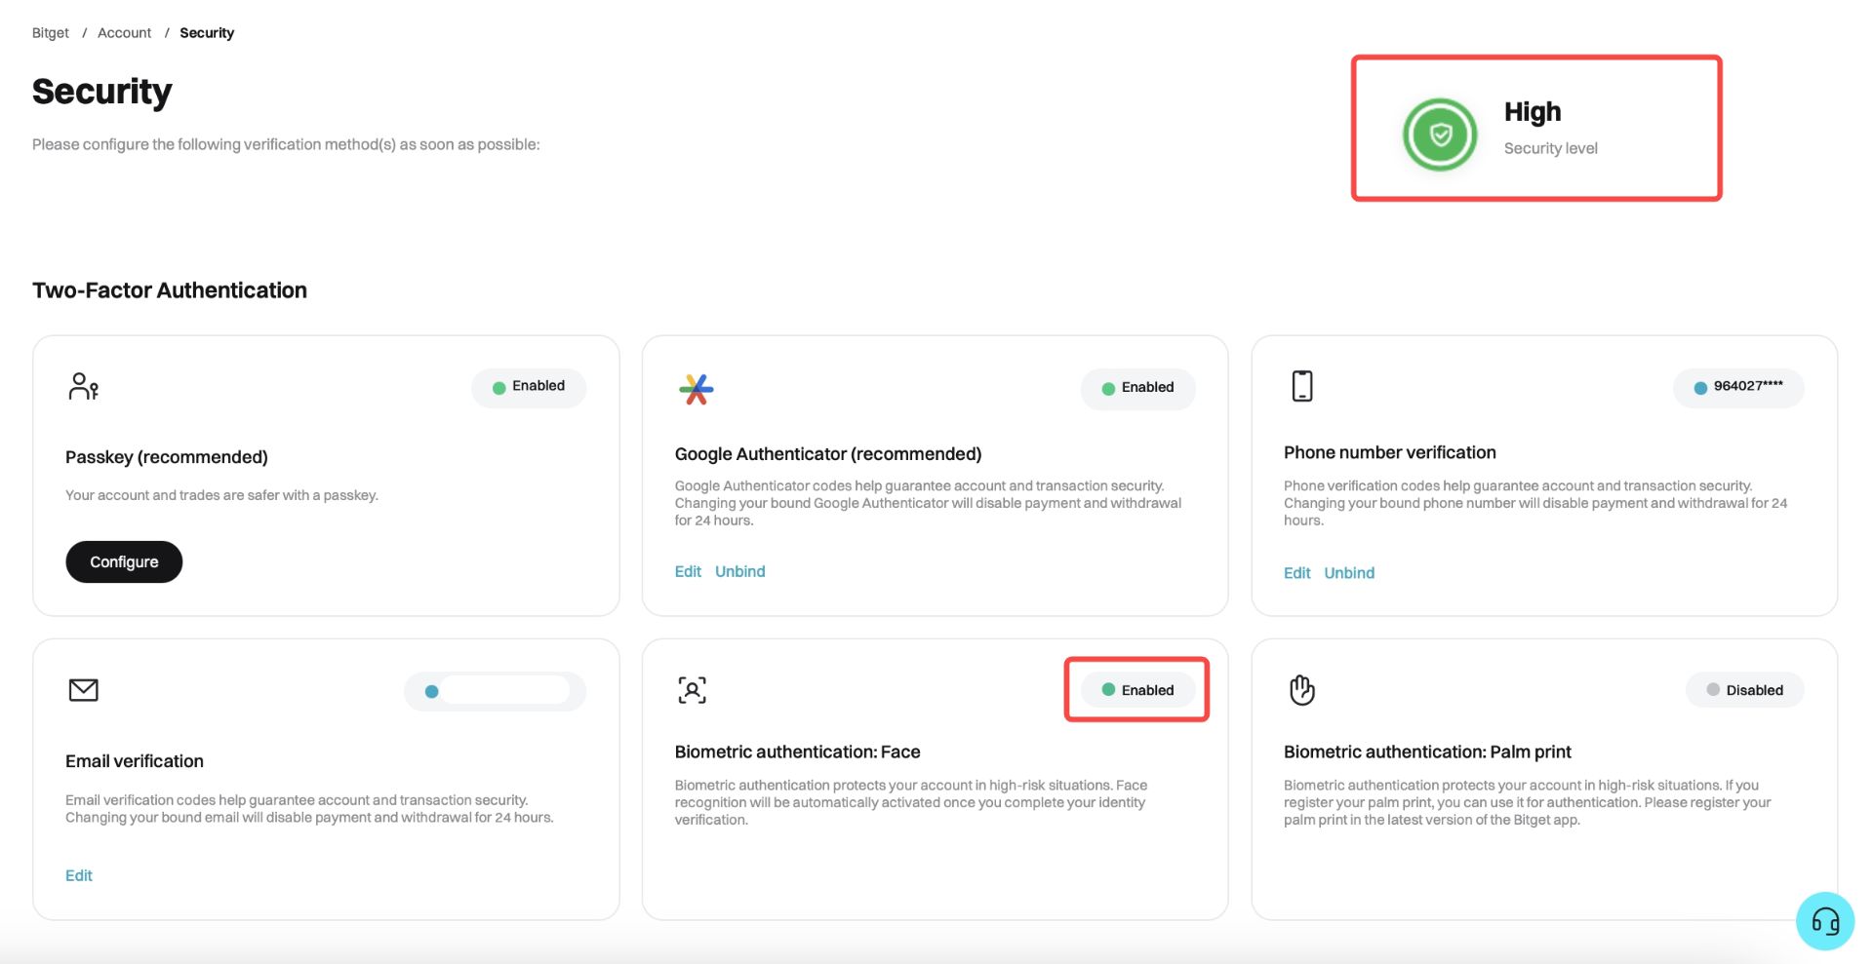The height and width of the screenshot is (964, 1873).
Task: Click the palm print Disabled status badge
Action: [x=1744, y=690]
